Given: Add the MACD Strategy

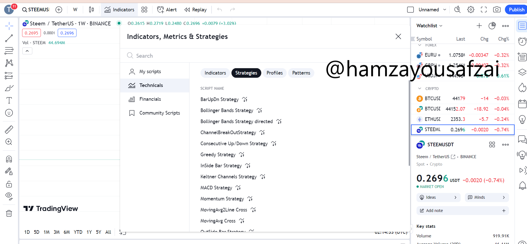Looking at the screenshot, I should (x=216, y=188).
